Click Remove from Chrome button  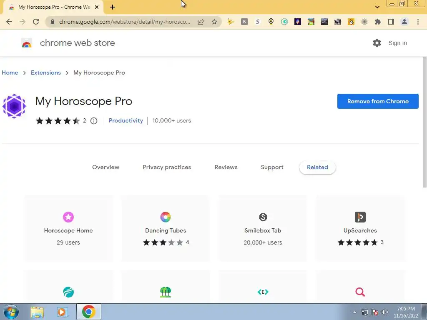click(x=378, y=101)
